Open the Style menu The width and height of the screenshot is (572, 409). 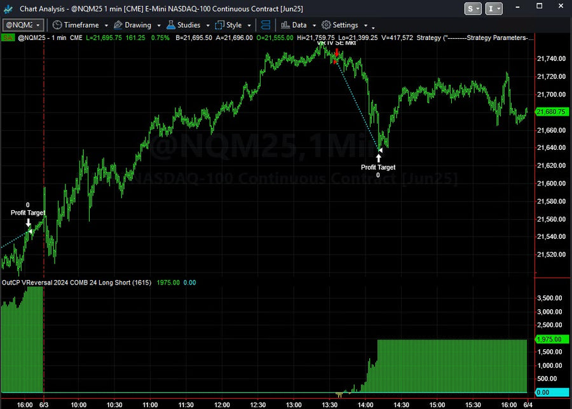point(234,25)
